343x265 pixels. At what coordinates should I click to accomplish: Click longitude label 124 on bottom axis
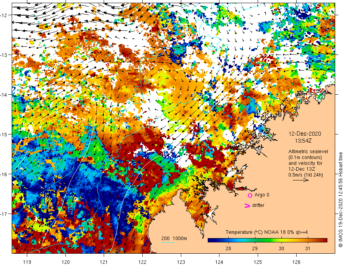[219, 262]
